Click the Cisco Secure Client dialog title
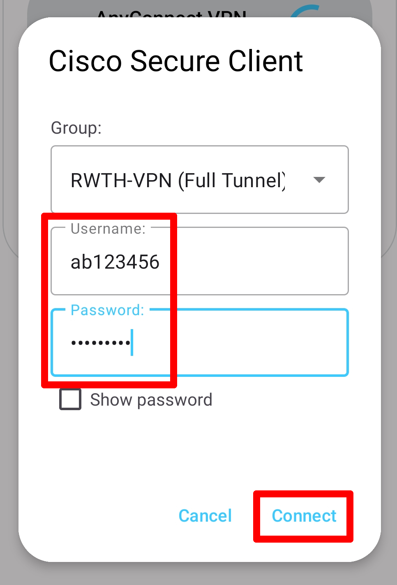 pos(176,60)
